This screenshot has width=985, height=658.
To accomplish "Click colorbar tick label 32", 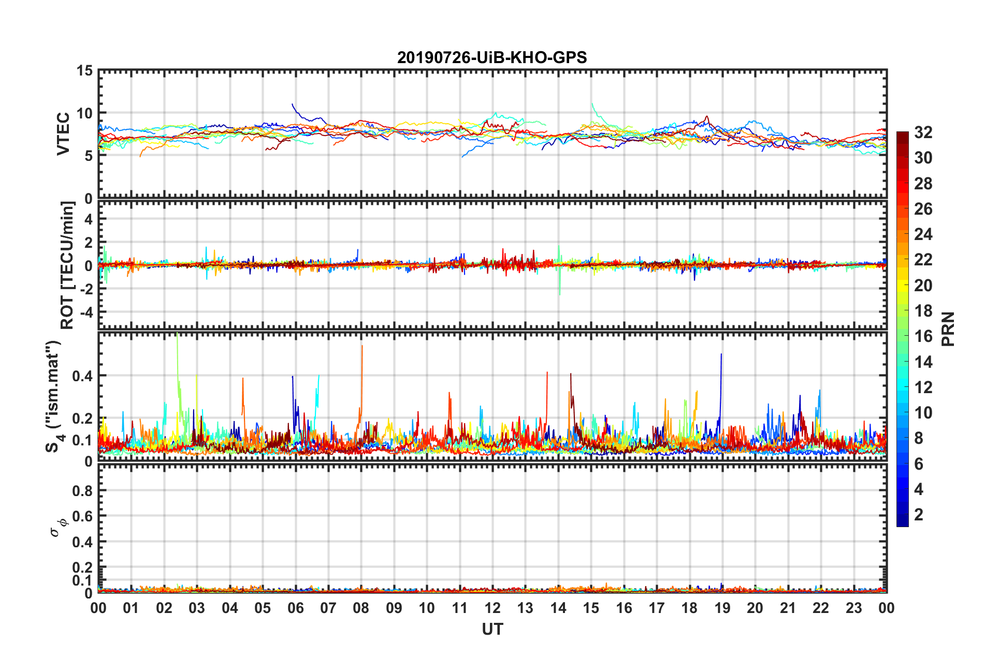I will coord(923,132).
